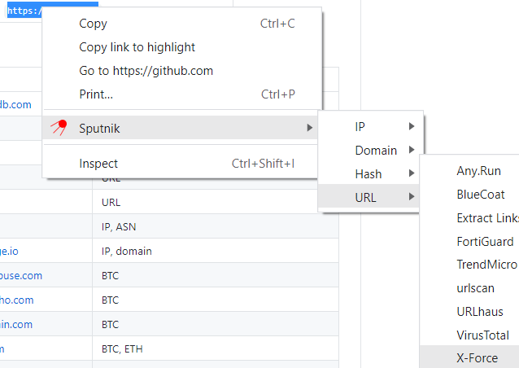The height and width of the screenshot is (368, 519).
Task: Click the red Sputnik satellite icon
Action: pos(59,128)
